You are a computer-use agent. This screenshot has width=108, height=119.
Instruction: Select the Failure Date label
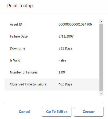point(19,36)
